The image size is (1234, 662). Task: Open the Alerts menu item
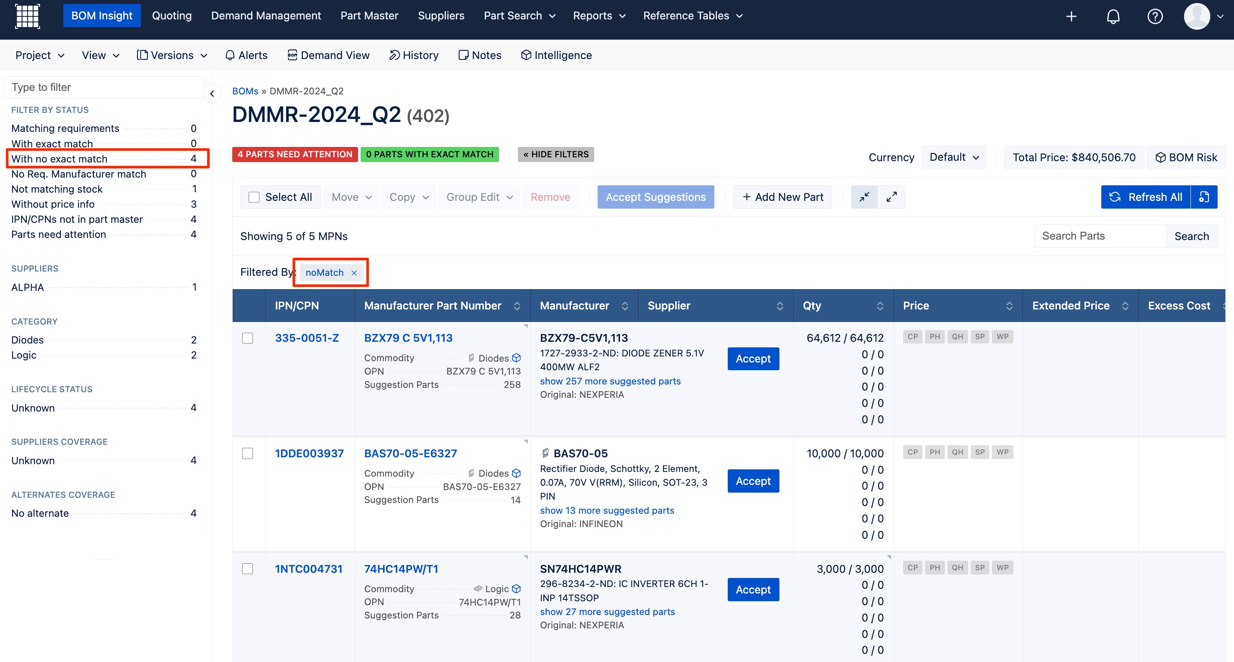tap(246, 56)
